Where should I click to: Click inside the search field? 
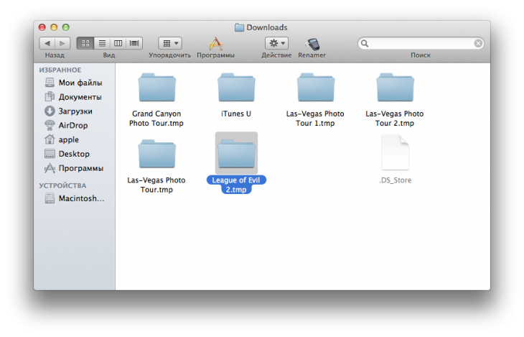point(421,43)
